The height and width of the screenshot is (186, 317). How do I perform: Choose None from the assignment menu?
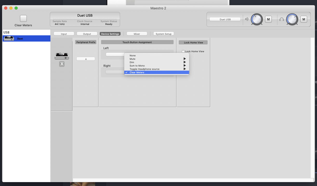click(x=157, y=56)
